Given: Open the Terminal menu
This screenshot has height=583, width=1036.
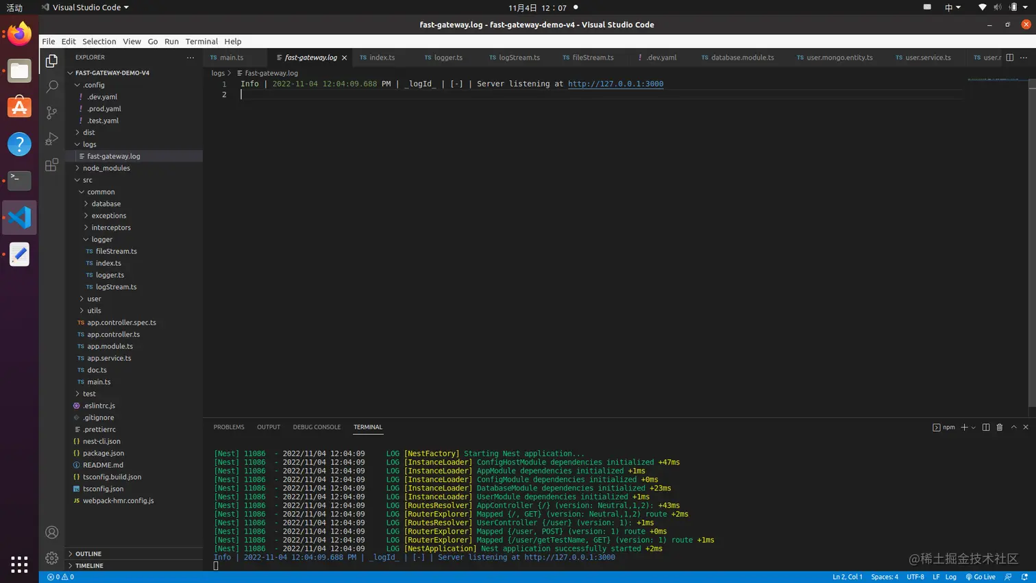Looking at the screenshot, I should (x=201, y=41).
